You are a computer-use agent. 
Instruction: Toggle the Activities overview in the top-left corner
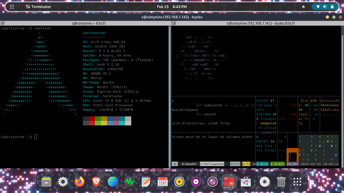12,7
